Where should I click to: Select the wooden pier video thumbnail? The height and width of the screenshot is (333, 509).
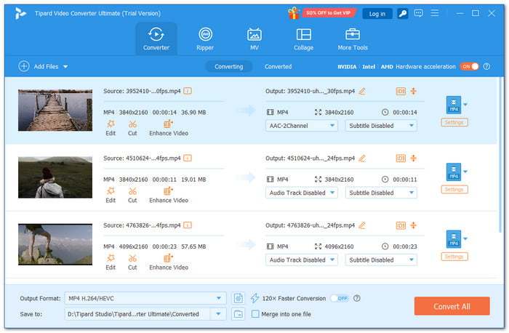(55, 110)
